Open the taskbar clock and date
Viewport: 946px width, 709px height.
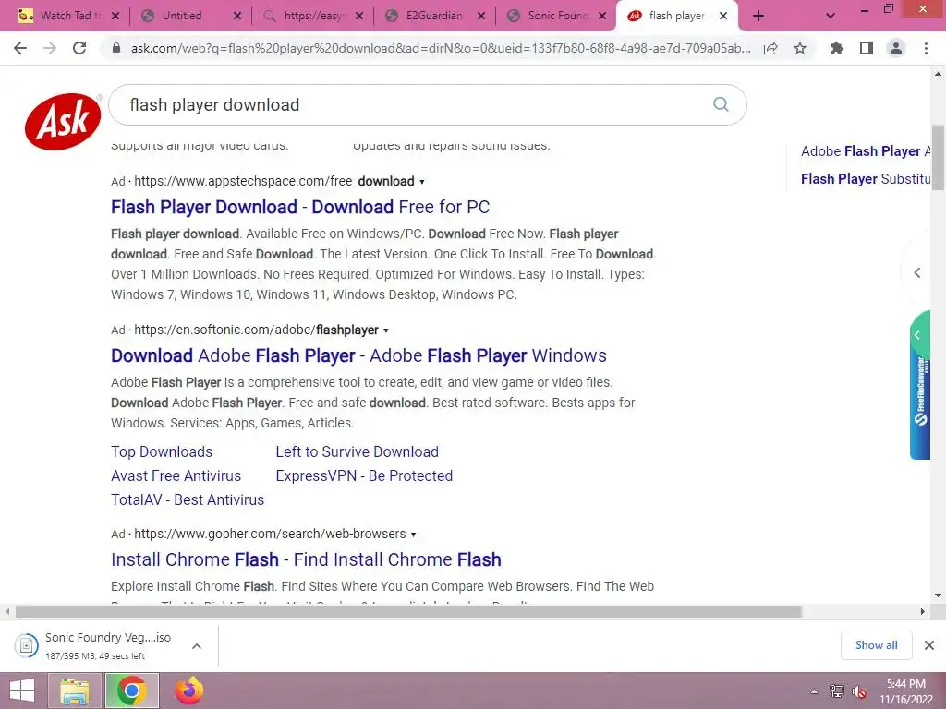[x=905, y=691]
